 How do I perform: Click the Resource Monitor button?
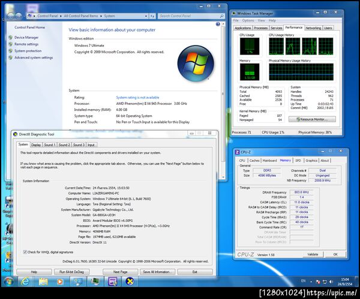pyautogui.click(x=312, y=119)
